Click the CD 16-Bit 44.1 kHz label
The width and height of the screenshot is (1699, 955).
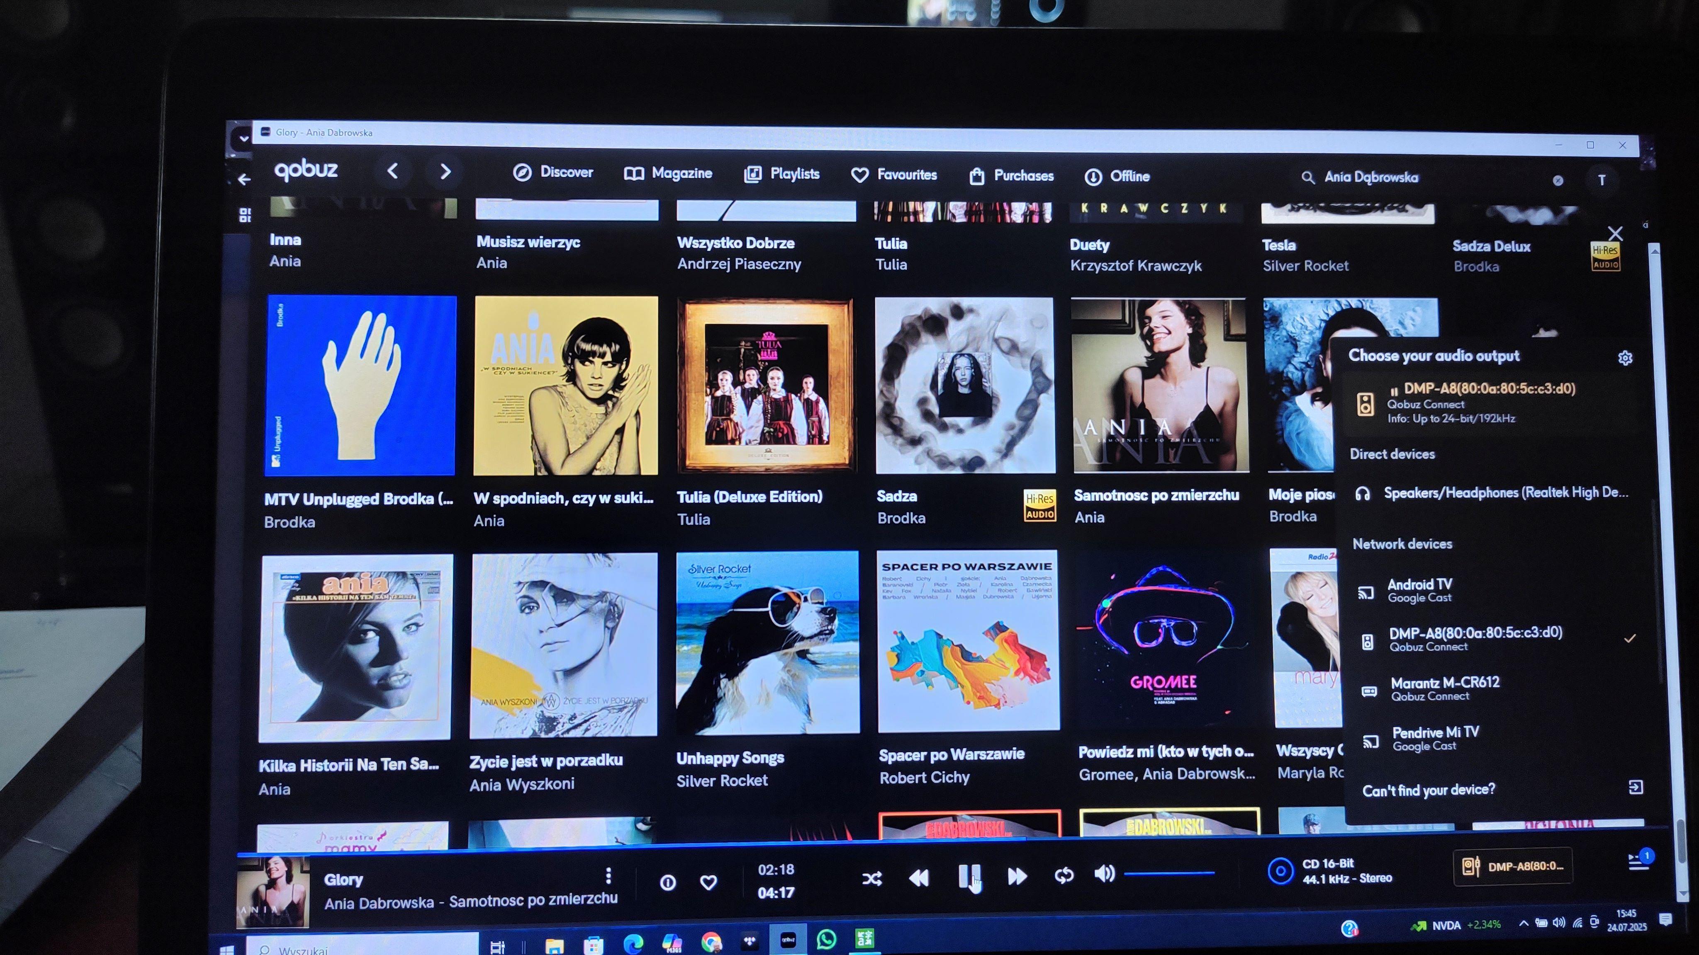pos(1347,870)
